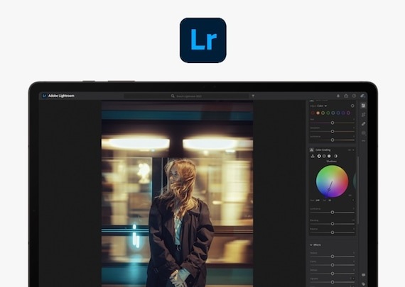Viewport: 405px width, 287px height.
Task: Click the Blending slider handle
Action: pyautogui.click(x=333, y=224)
